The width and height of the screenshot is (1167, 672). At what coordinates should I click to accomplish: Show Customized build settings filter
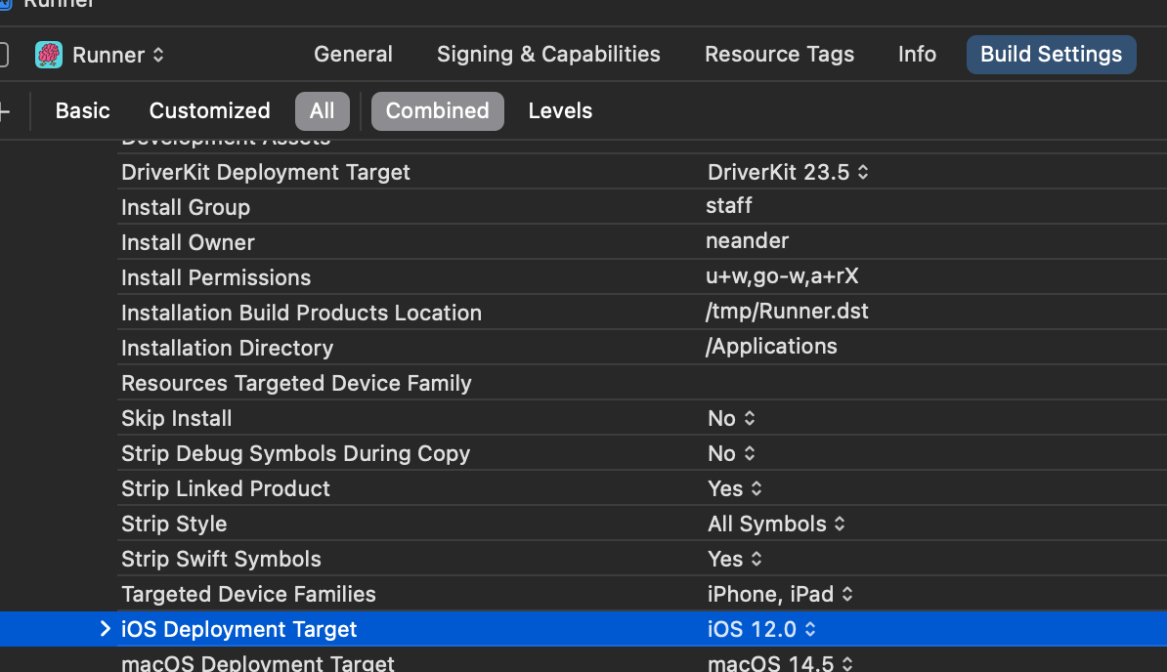click(x=210, y=110)
